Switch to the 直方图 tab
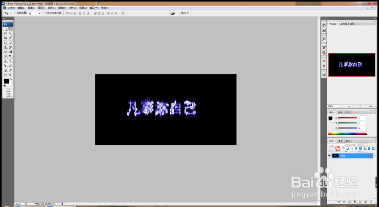 coord(344,24)
